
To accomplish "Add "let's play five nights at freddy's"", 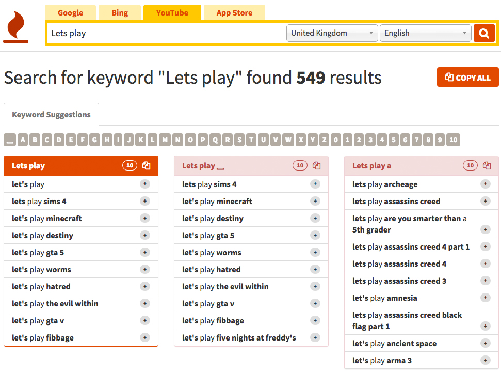I will click(315, 337).
